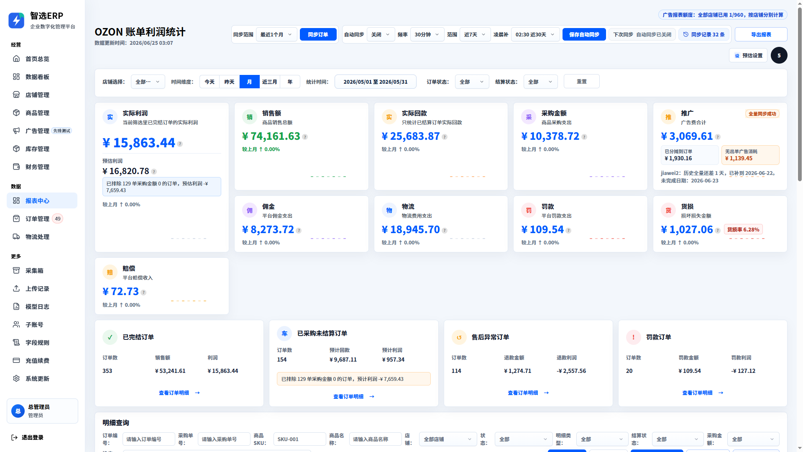This screenshot has width=803, height=452.
Task: Open 查看订单明细 link under 售后异常订单
Action: point(528,393)
